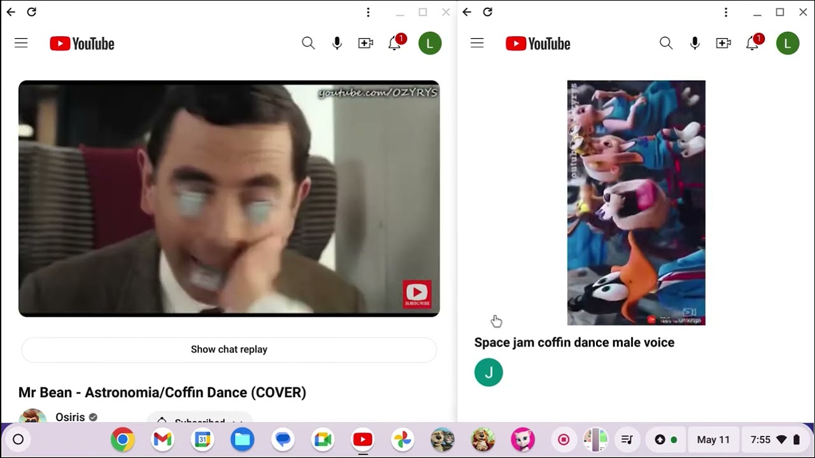
Task: Open Talking Angela app on the shelf
Action: coord(523,440)
